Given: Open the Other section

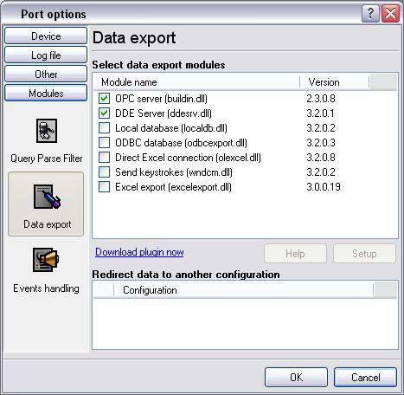Looking at the screenshot, I should [46, 74].
